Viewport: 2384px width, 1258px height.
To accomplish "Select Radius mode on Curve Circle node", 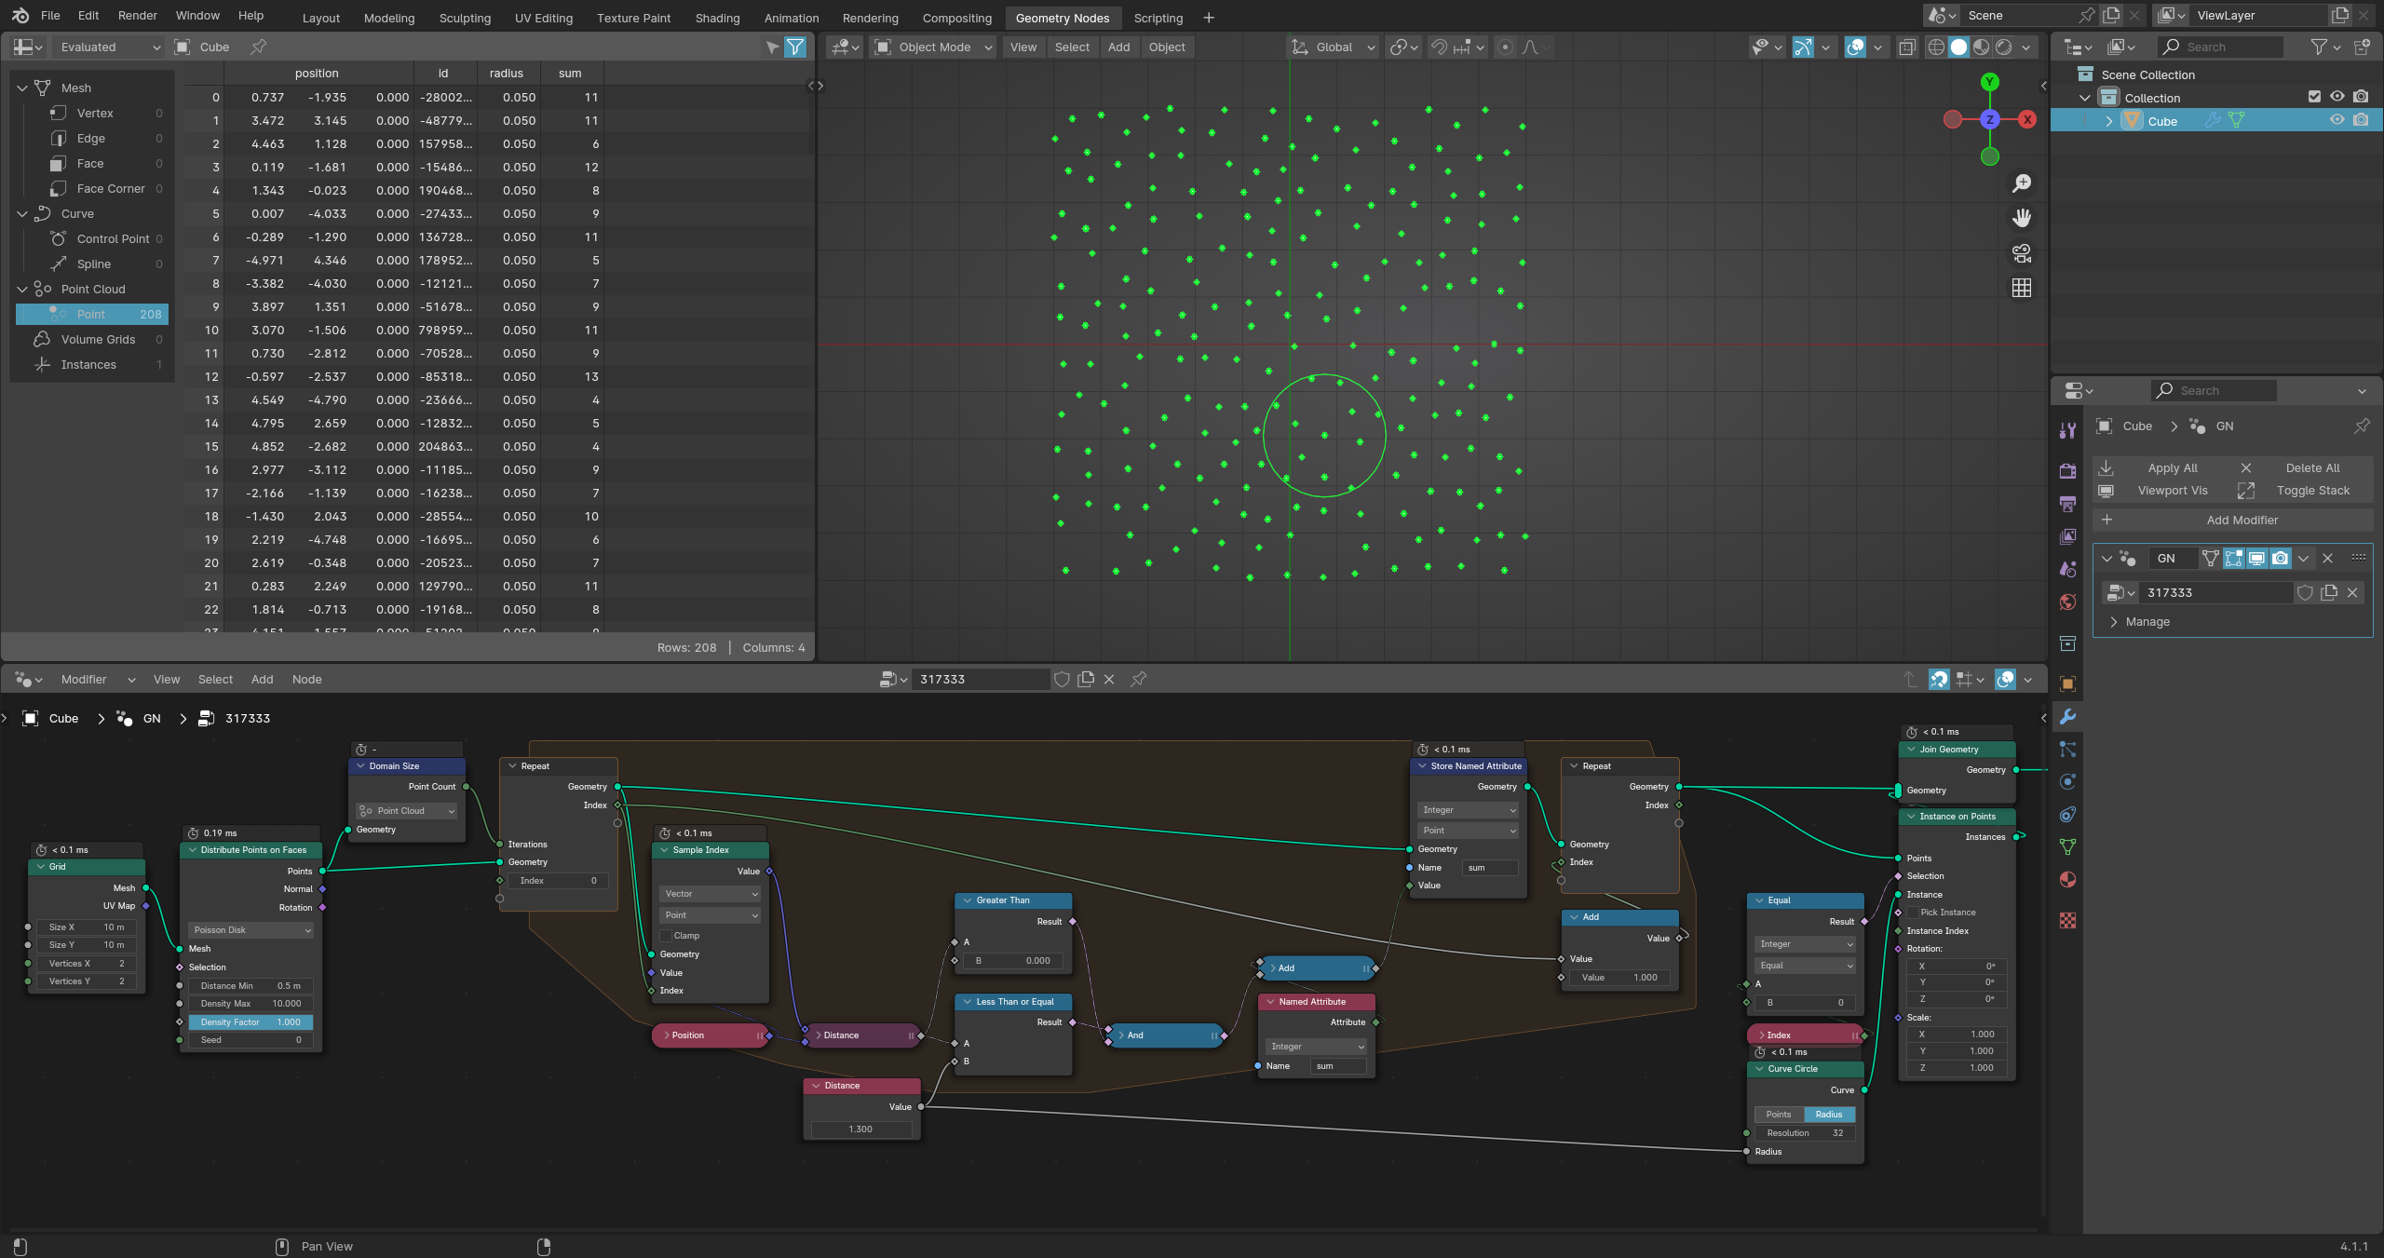I will click(1829, 1115).
